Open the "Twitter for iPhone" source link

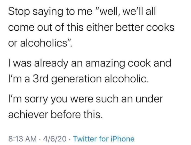click(x=104, y=139)
